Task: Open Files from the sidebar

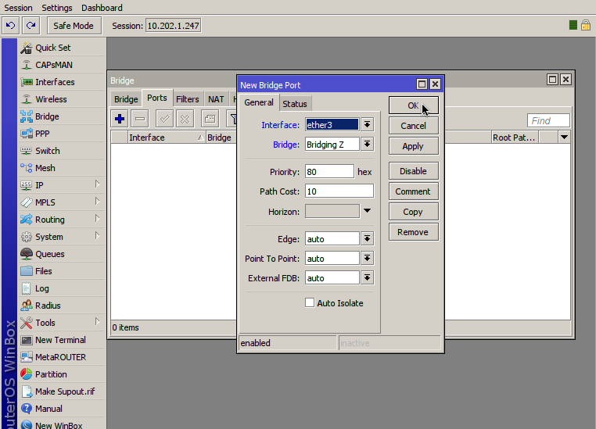Action: coord(63,271)
